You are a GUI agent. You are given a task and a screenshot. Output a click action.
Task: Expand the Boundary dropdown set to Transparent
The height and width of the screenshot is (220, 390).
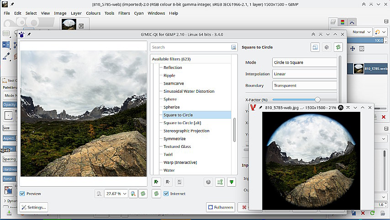pos(304,85)
